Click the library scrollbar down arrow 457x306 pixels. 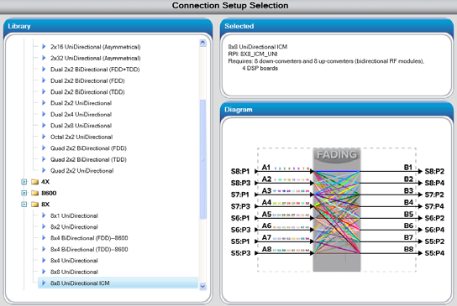(x=202, y=286)
